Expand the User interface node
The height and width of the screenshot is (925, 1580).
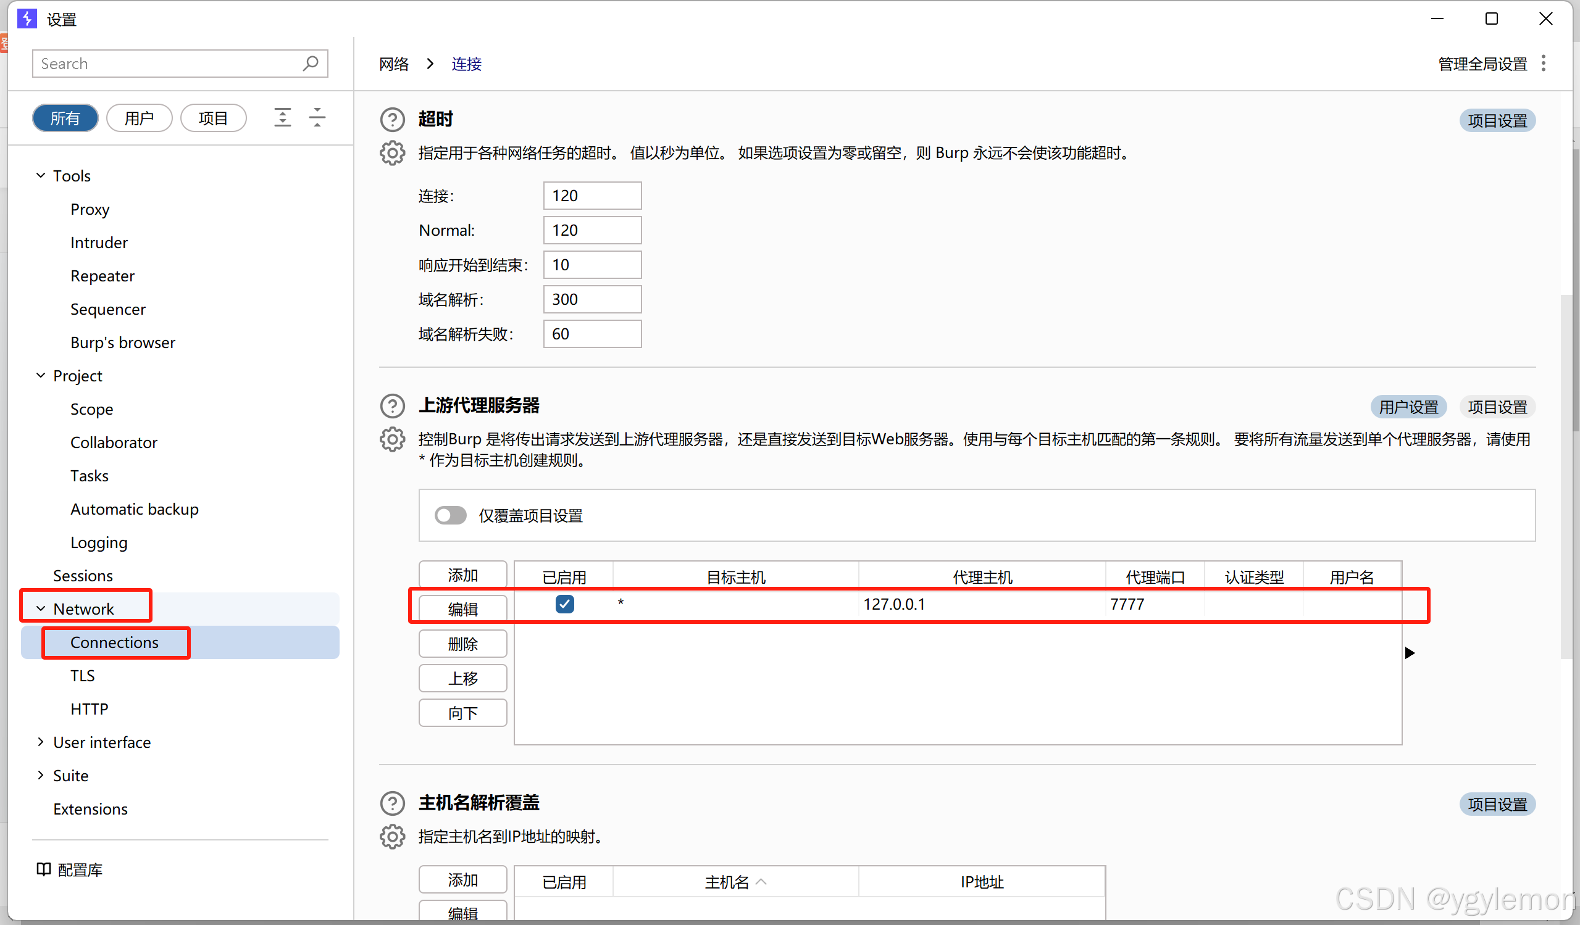(x=41, y=742)
